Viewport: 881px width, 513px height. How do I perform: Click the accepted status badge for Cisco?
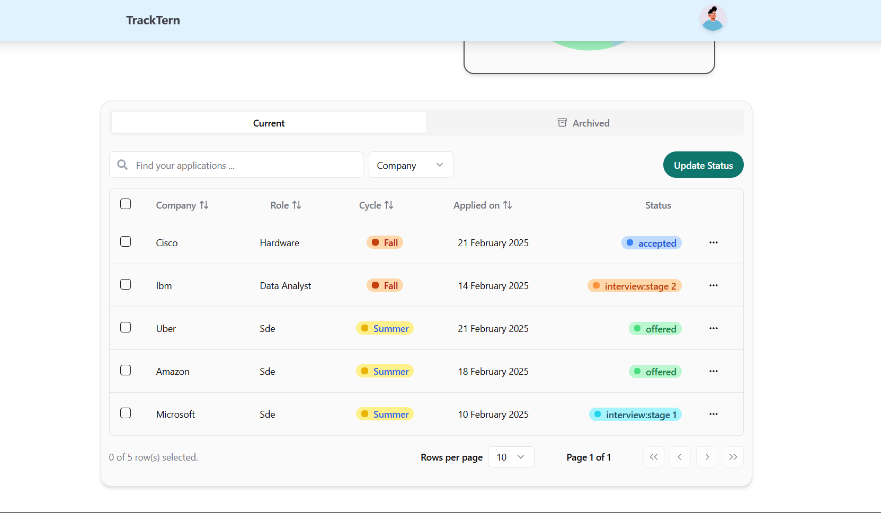coord(652,243)
